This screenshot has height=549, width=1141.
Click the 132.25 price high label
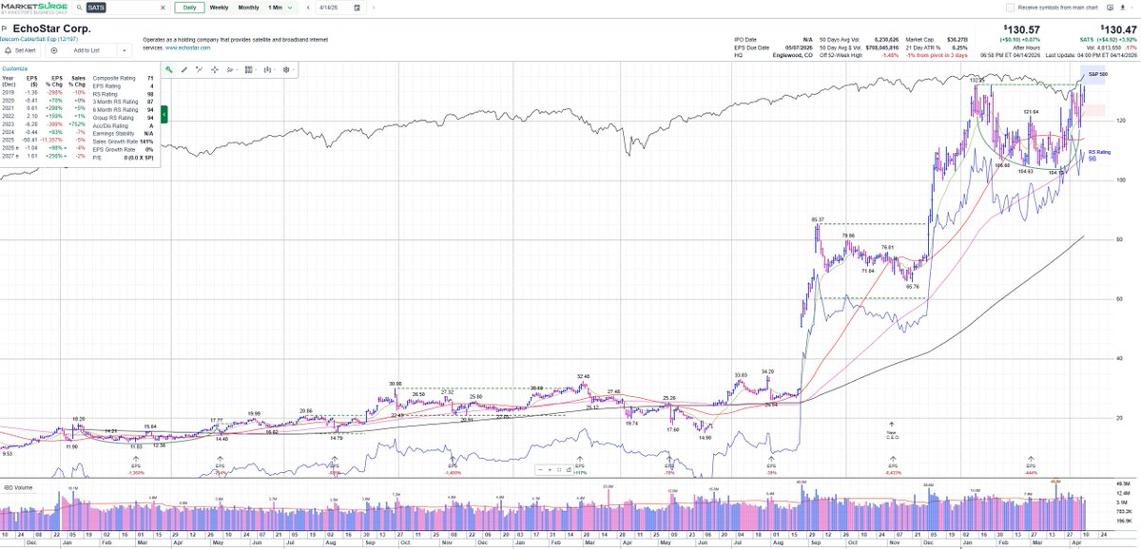click(976, 81)
